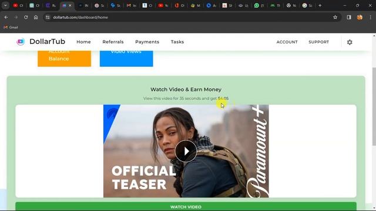Open the Payments page

click(147, 42)
